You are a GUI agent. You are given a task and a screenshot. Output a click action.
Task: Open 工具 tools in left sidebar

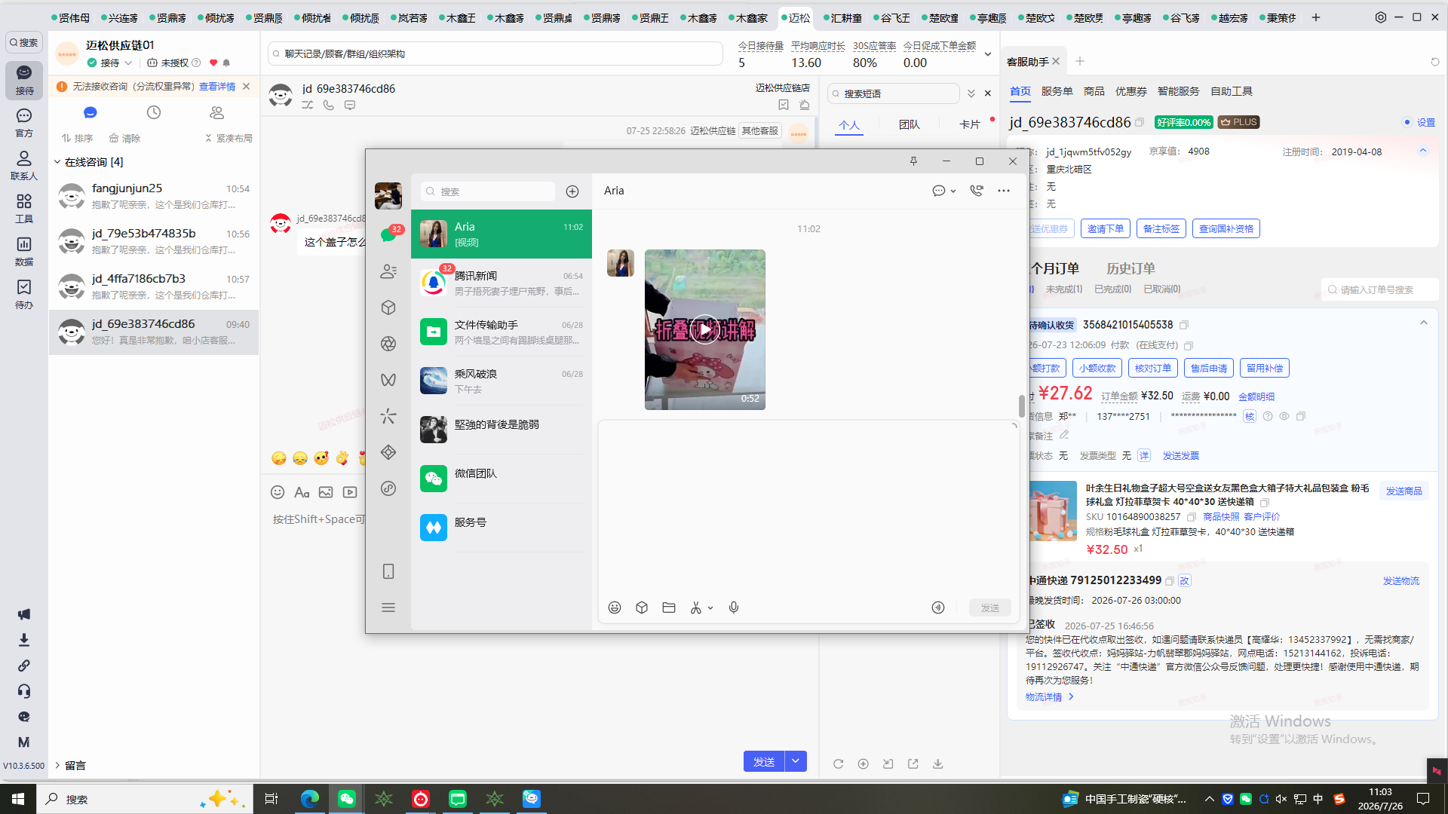click(x=24, y=208)
